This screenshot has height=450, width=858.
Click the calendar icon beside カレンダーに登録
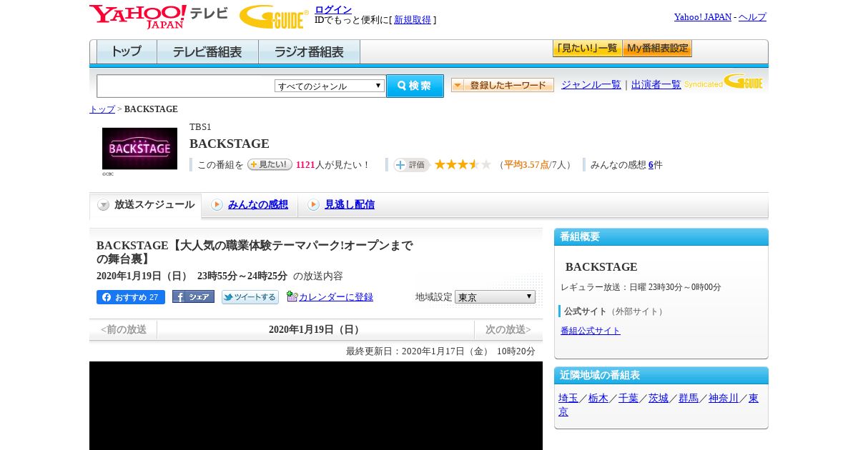click(292, 296)
